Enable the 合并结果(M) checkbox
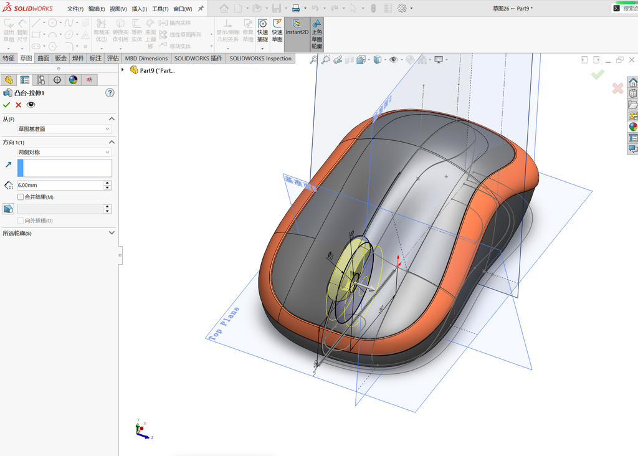Screen dimensions: 638x456 (21, 197)
